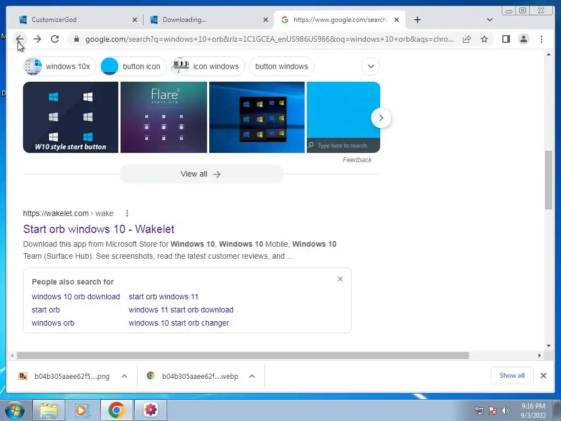Open the Chrome three-dot menu

pyautogui.click(x=541, y=39)
